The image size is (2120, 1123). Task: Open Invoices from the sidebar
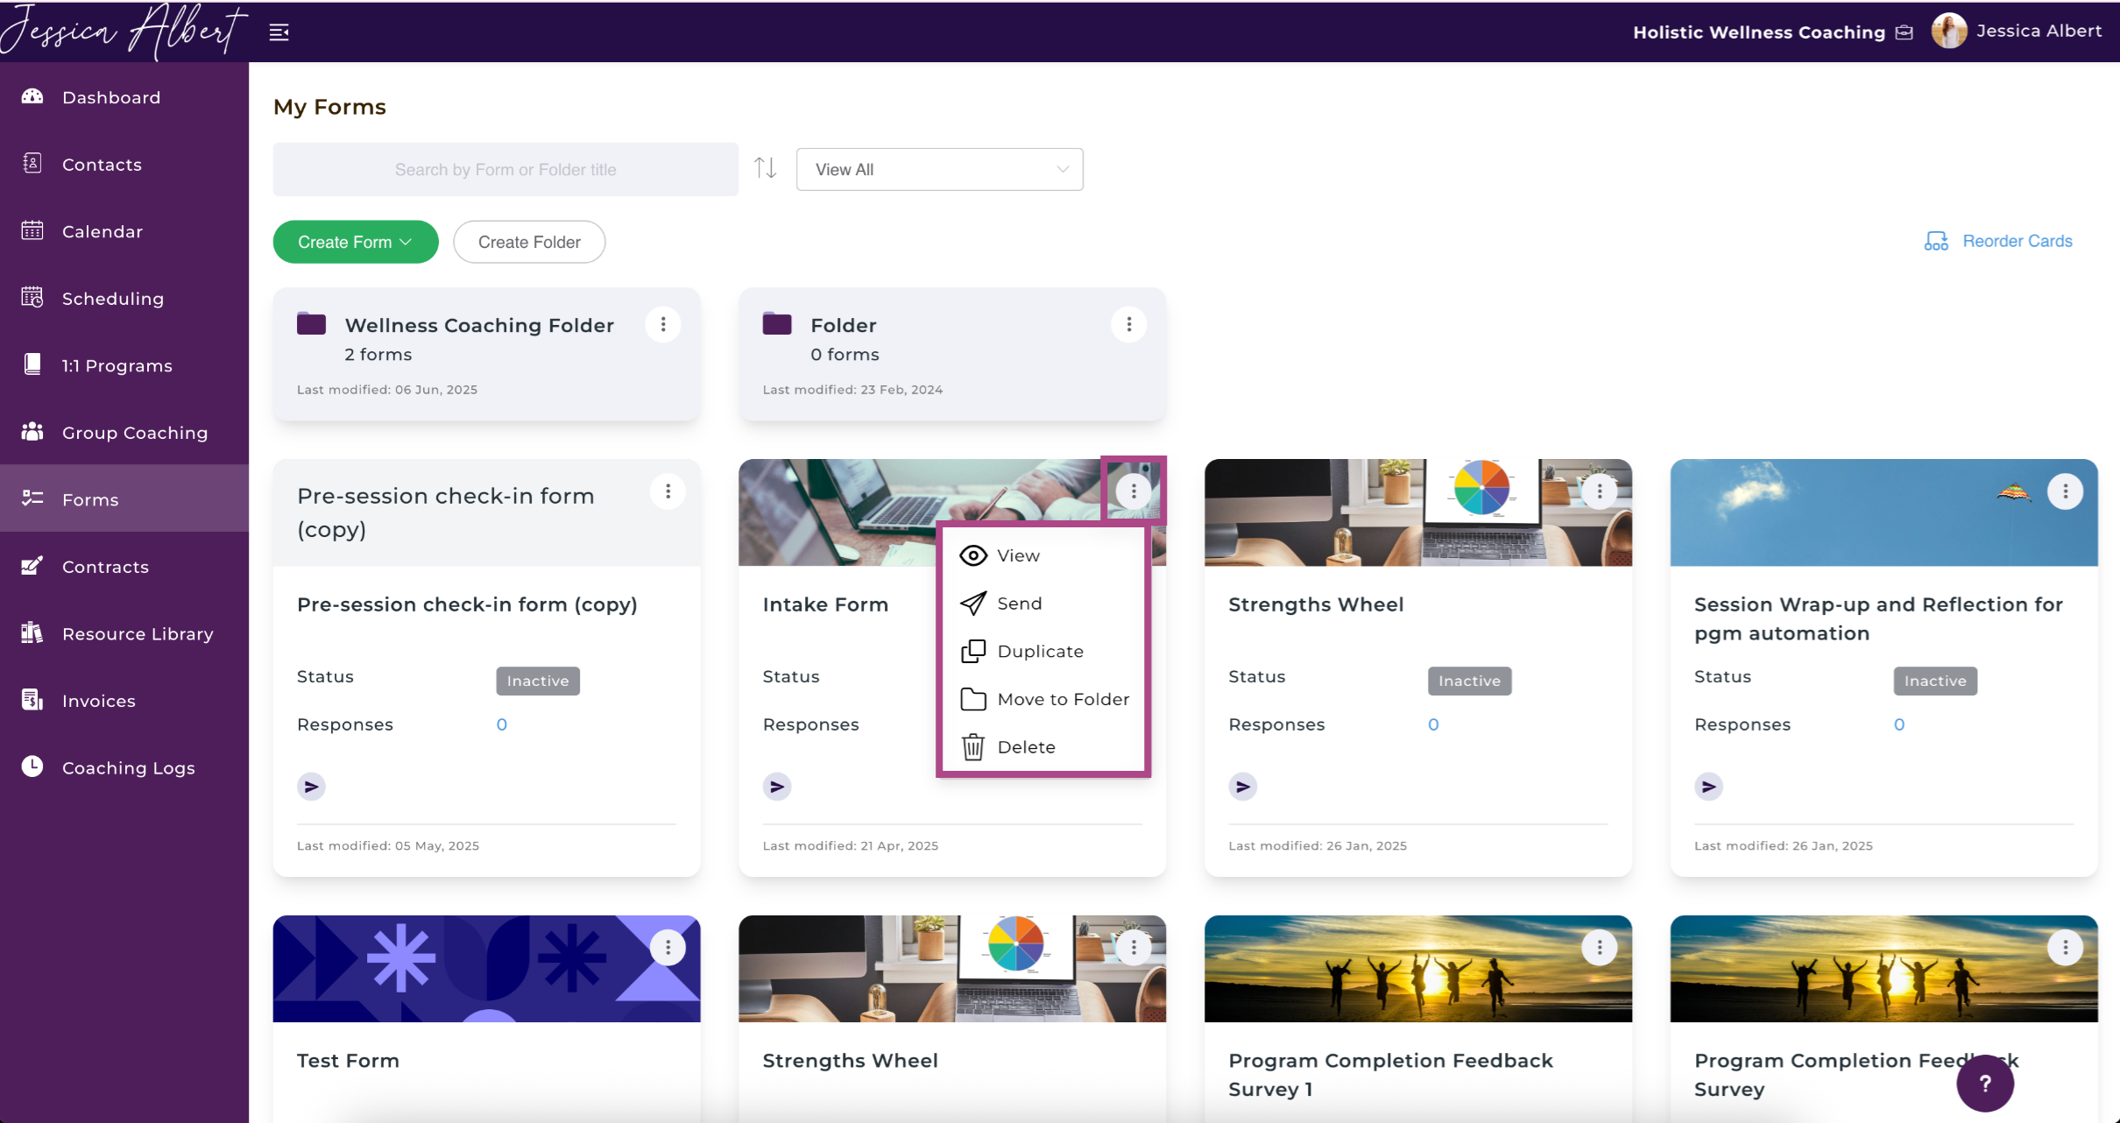[124, 701]
